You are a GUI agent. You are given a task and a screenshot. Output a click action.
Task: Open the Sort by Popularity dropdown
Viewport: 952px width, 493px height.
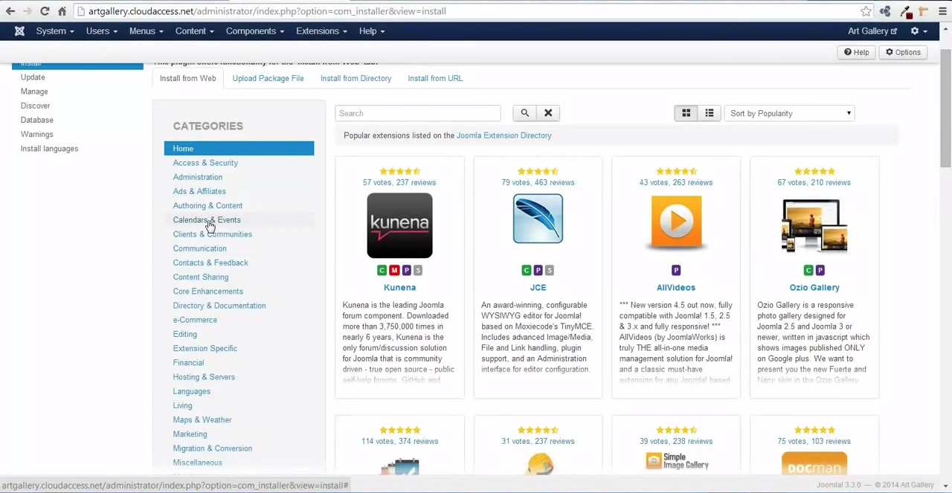click(x=789, y=113)
